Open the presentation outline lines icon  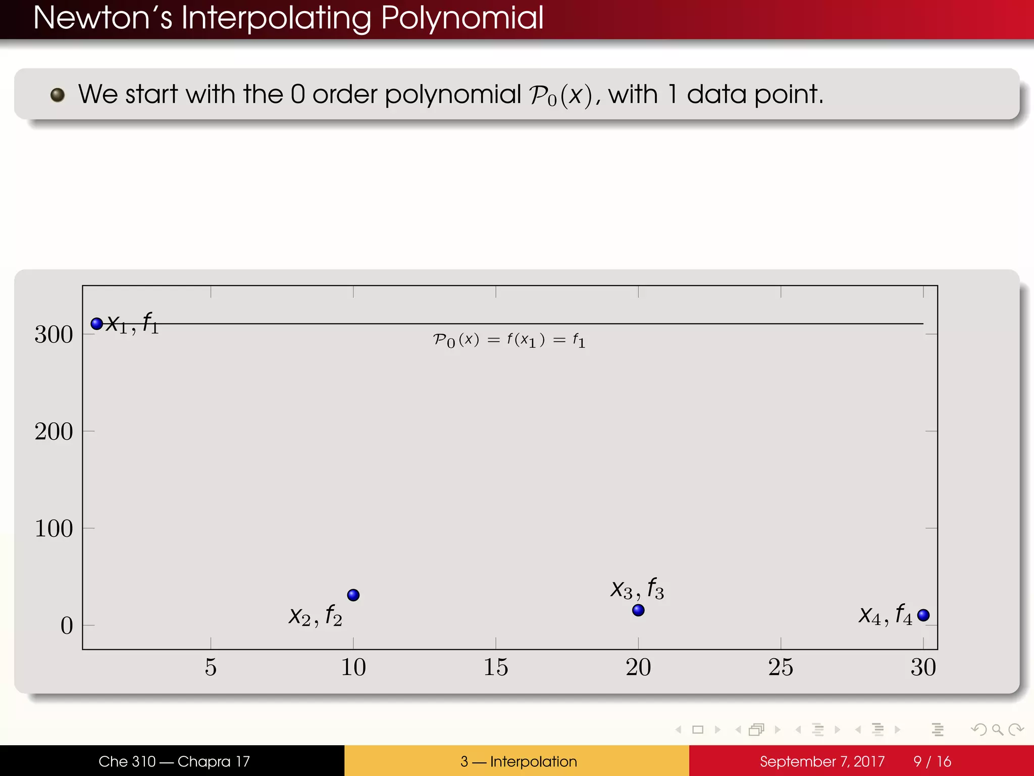938,730
